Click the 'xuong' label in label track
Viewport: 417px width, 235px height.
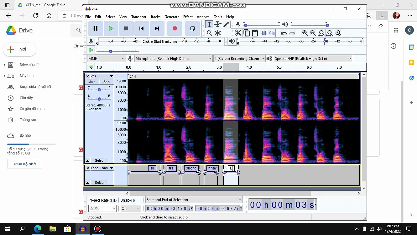tap(191, 168)
